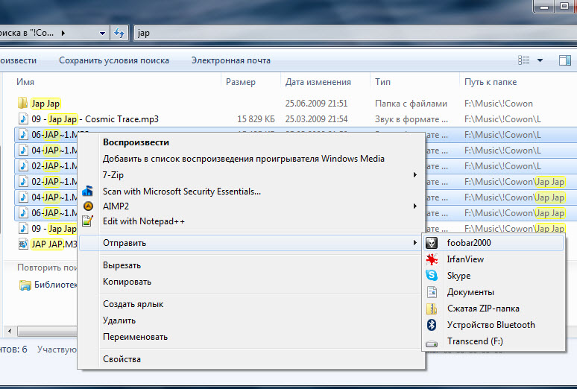Image resolution: width=577 pixels, height=389 pixels.
Task: Choose Воспроизвести in context menu
Action: [136, 142]
